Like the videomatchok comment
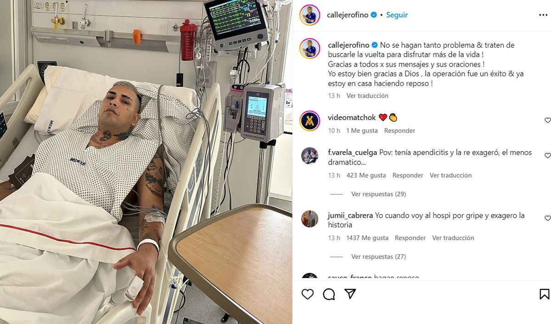Image resolution: width=551 pixels, height=324 pixels. (547, 120)
